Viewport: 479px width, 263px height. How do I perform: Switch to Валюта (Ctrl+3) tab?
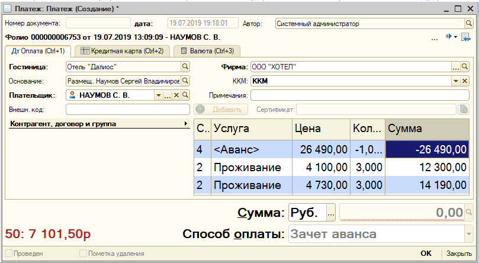207,51
